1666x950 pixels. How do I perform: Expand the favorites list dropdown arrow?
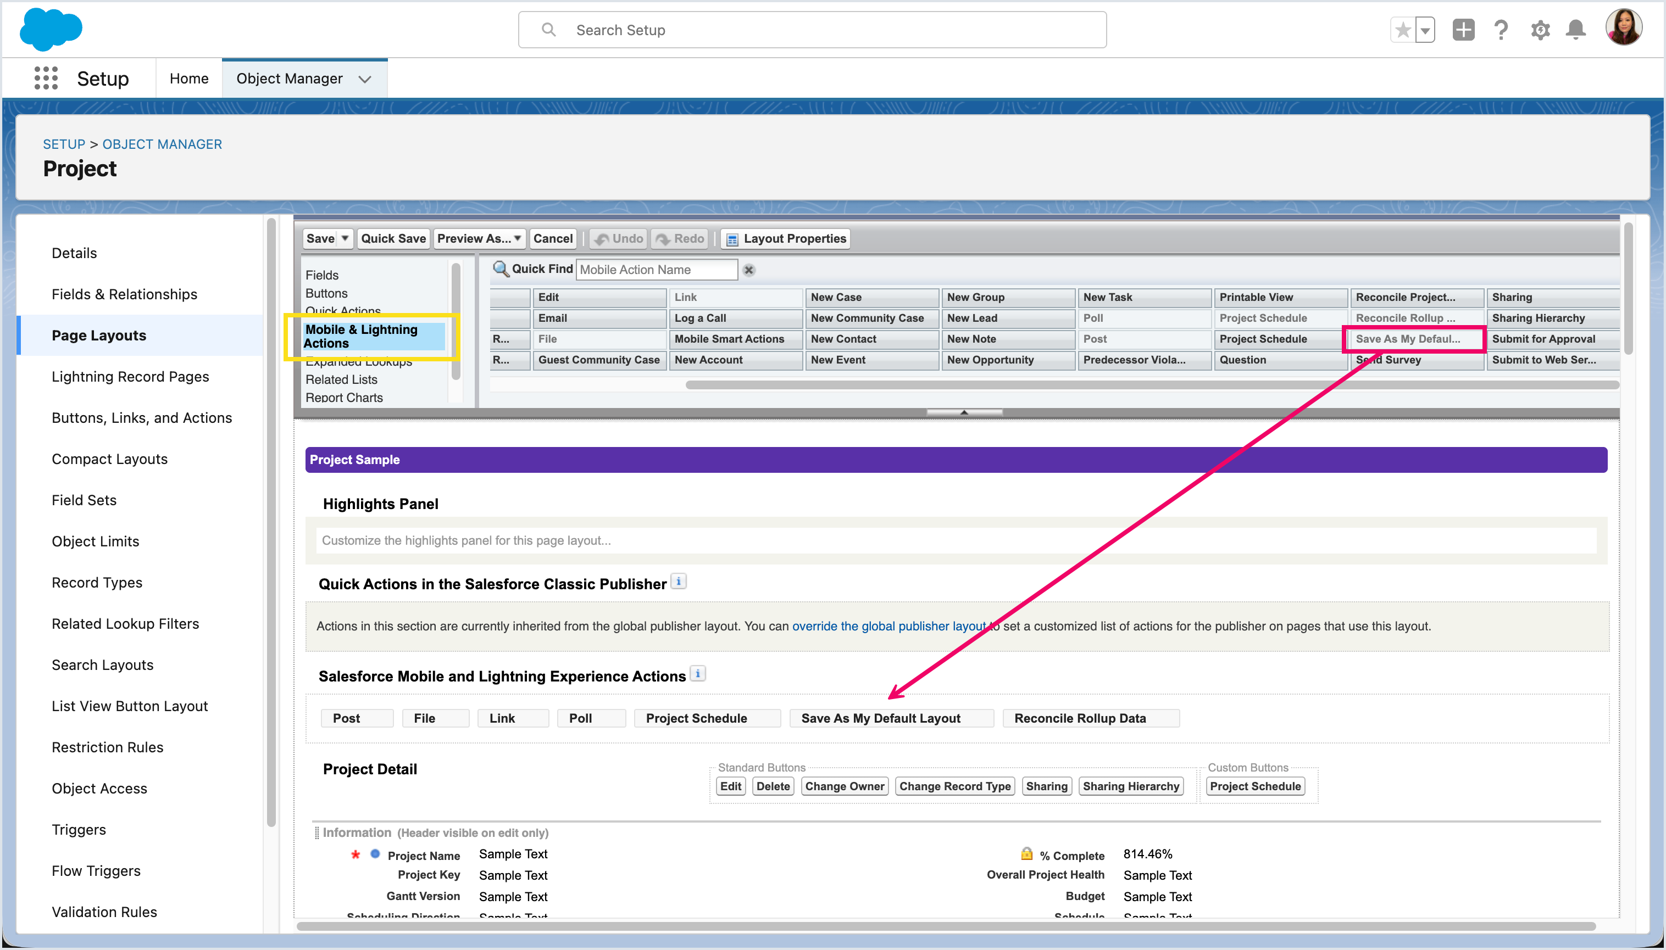(x=1425, y=30)
